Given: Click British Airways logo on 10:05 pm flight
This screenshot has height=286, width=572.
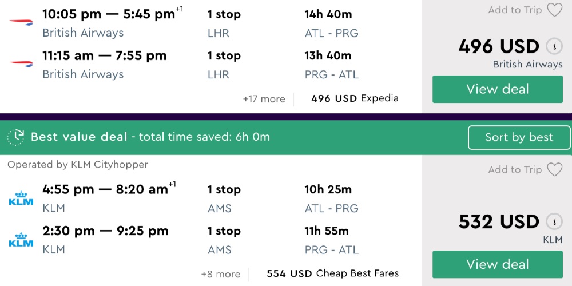Looking at the screenshot, I should (21, 22).
